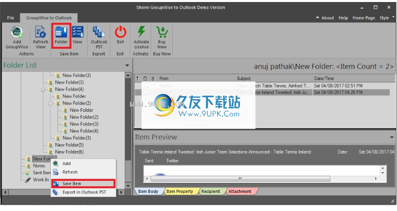Click the Activate License lightning icon
This screenshot has height=211, width=397.
[141, 32]
